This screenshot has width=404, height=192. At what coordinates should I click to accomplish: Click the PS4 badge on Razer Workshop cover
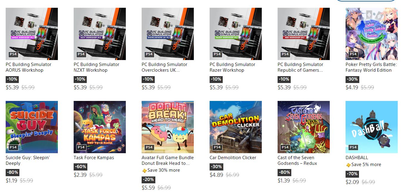217,54
